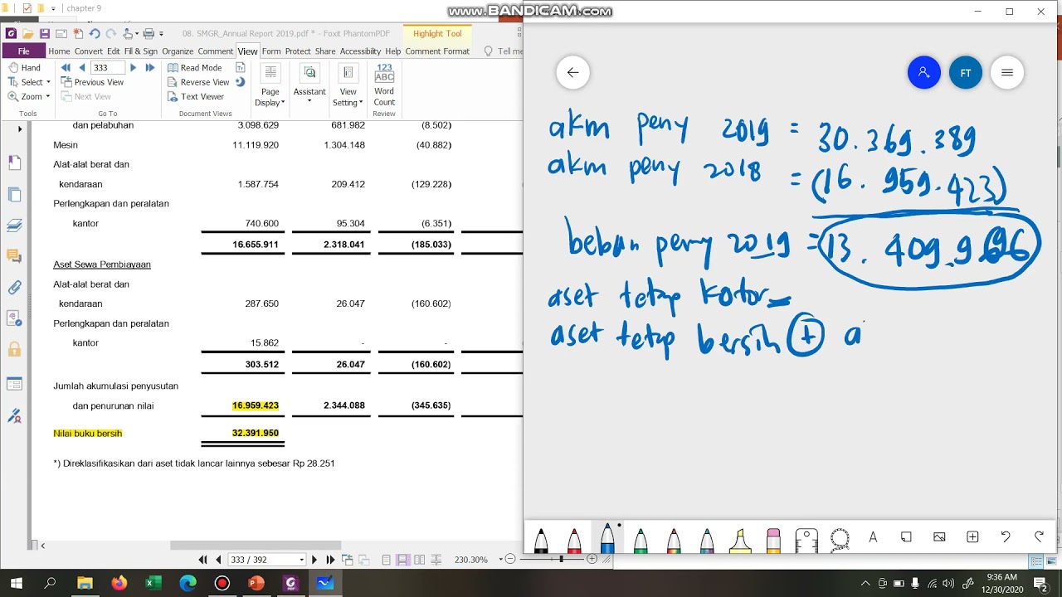
Task: Jump to first page in ribbon
Action: pyautogui.click(x=66, y=68)
